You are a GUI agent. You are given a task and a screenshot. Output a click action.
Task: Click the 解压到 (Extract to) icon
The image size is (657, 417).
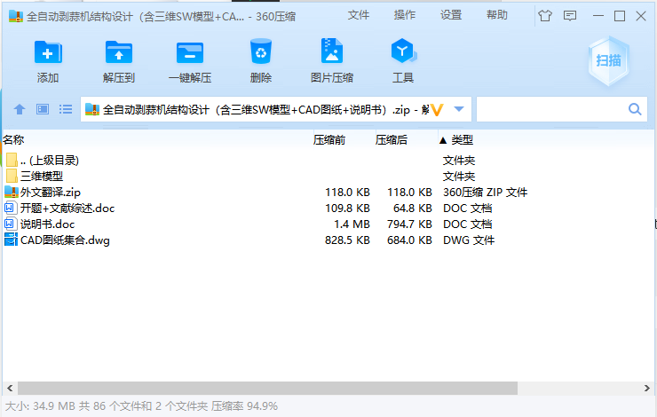[x=119, y=52]
